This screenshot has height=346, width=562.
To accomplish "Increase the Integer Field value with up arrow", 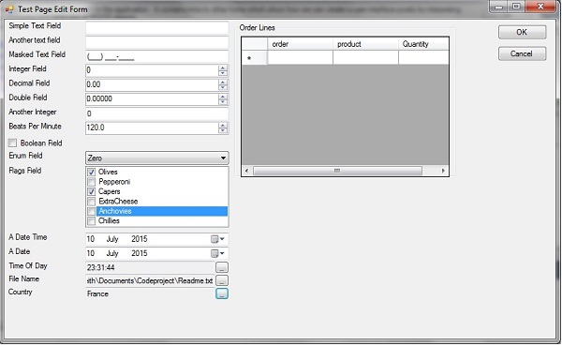I will [x=223, y=68].
